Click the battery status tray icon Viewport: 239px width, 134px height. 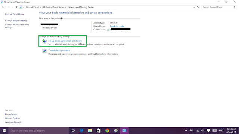[x=192, y=131]
